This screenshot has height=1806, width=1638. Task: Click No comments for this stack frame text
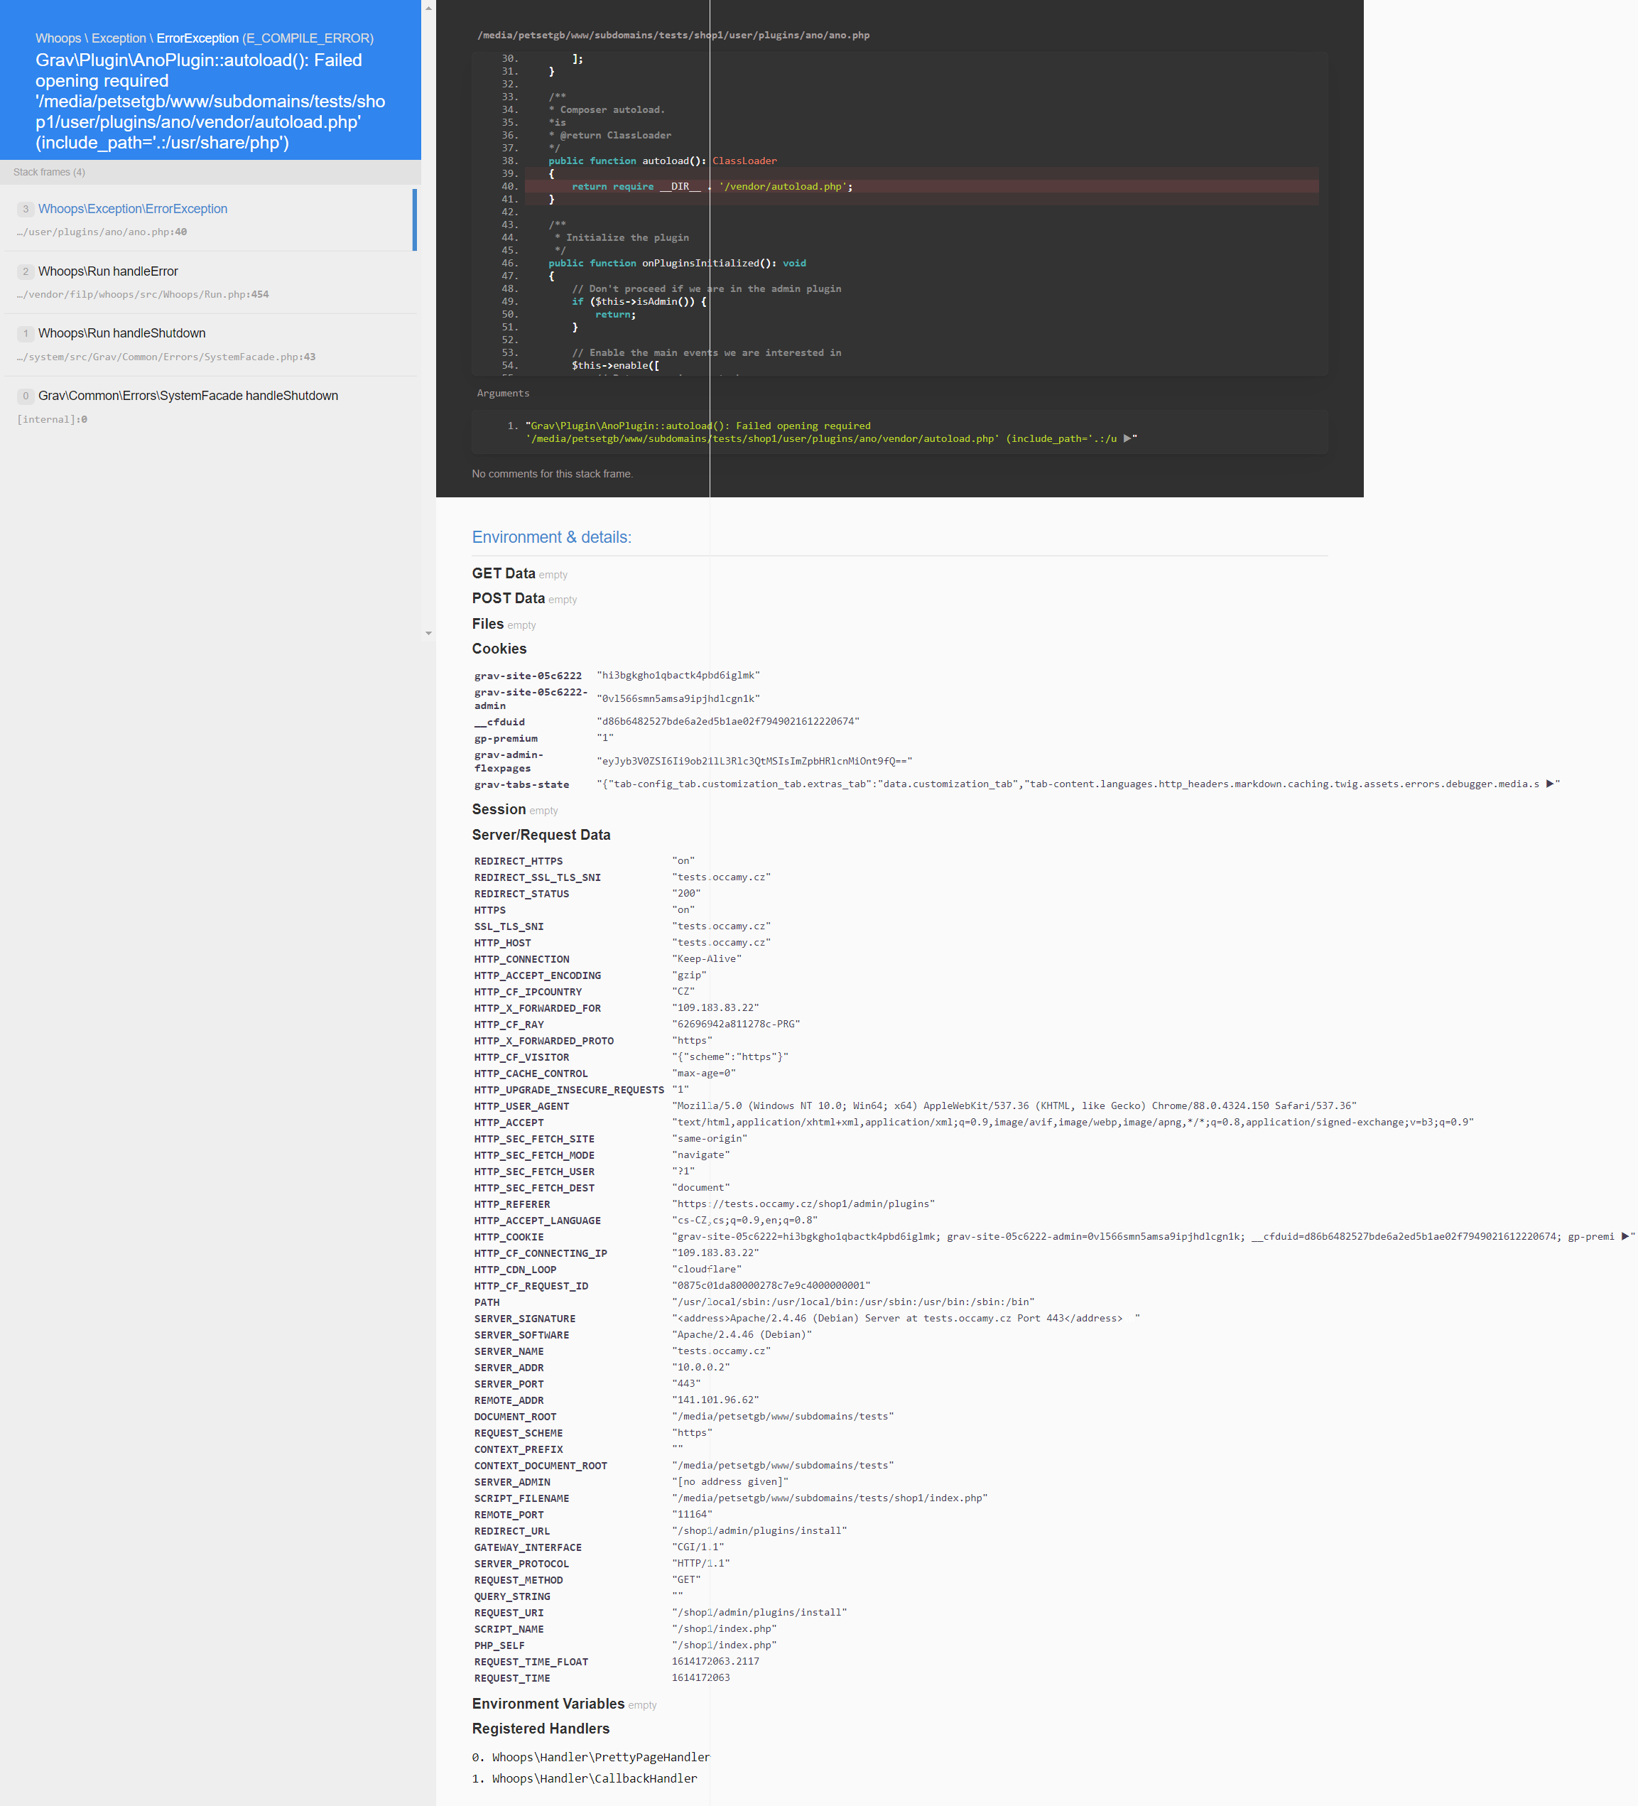pyautogui.click(x=552, y=474)
